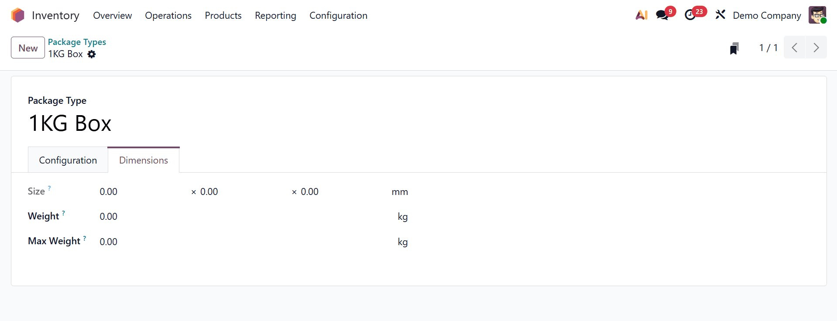837x321 pixels.
Task: Show the Max Weight help tooltip
Action: pos(85,238)
